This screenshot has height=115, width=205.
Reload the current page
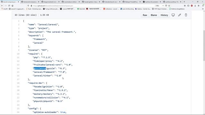tap(9, 6)
